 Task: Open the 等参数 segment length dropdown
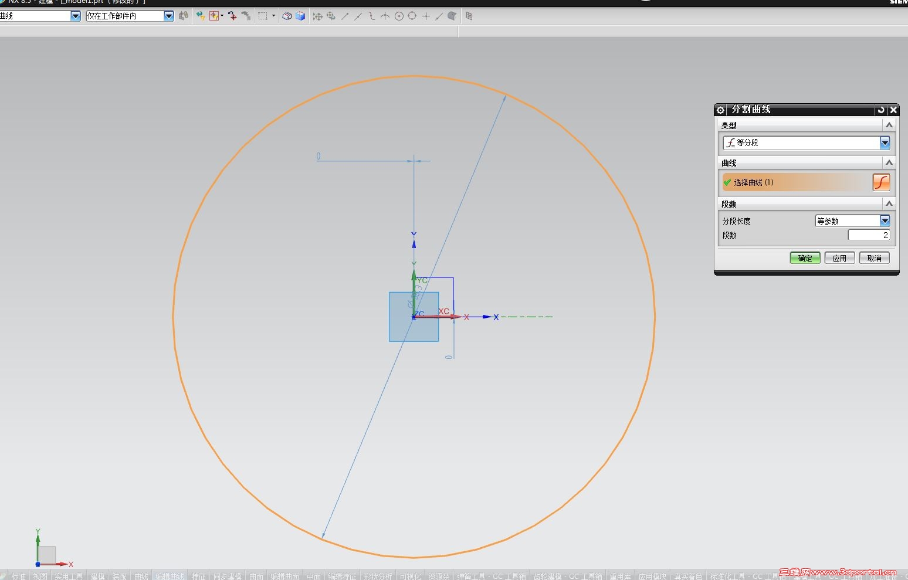pyautogui.click(x=885, y=221)
